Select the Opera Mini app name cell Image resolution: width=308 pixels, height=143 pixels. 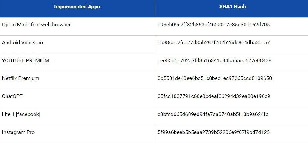[36, 25]
